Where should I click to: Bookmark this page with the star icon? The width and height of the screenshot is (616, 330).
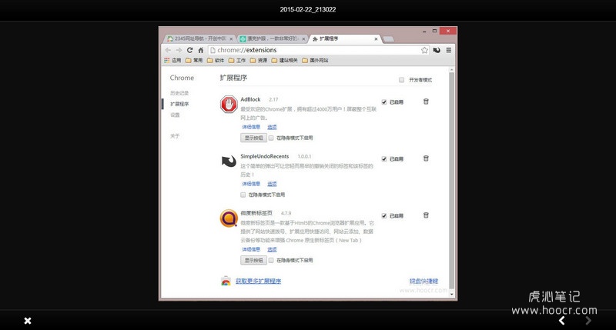pos(424,50)
